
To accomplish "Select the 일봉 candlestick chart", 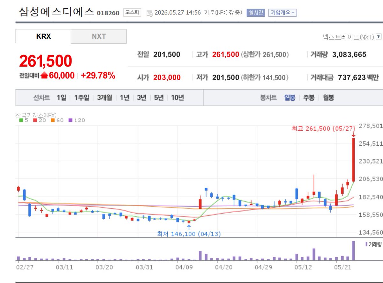I will pyautogui.click(x=290, y=98).
